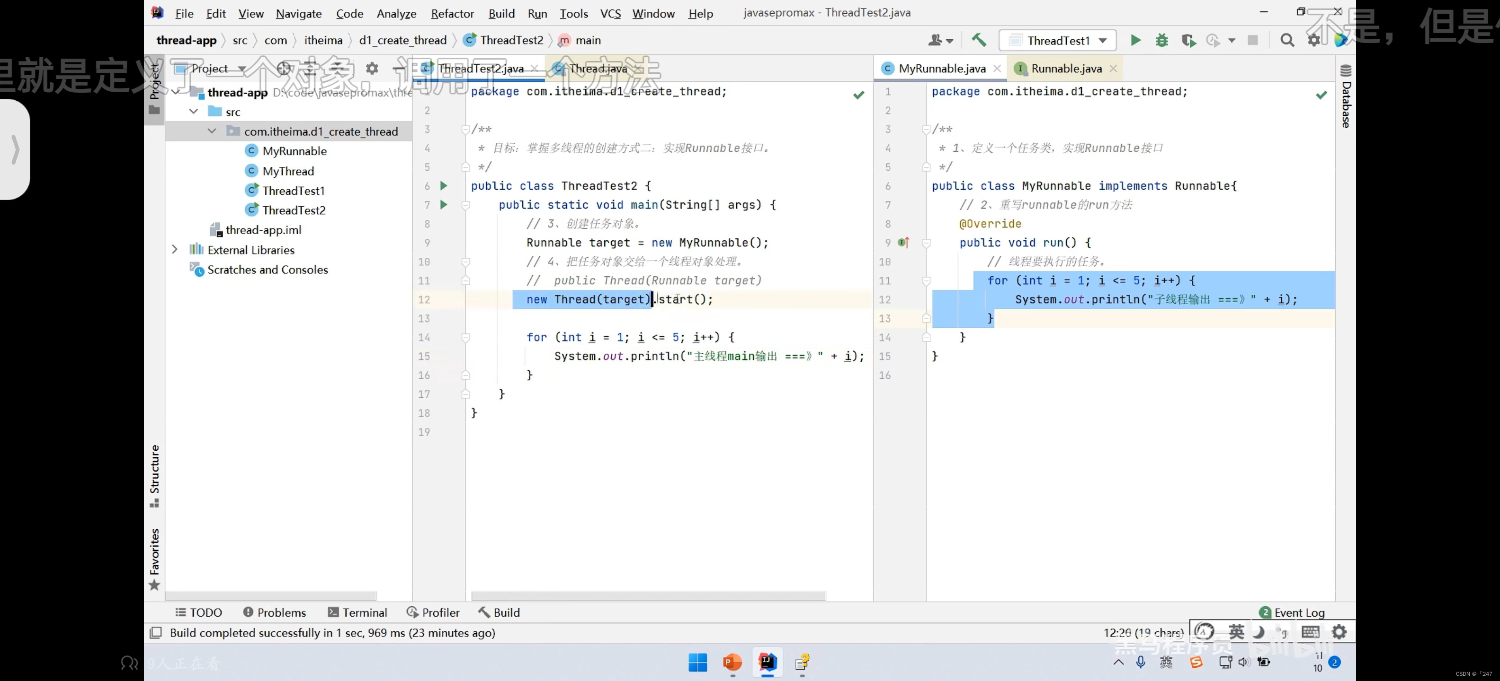This screenshot has width=1500, height=681.
Task: Open the Favorites tool window
Action: [154, 559]
